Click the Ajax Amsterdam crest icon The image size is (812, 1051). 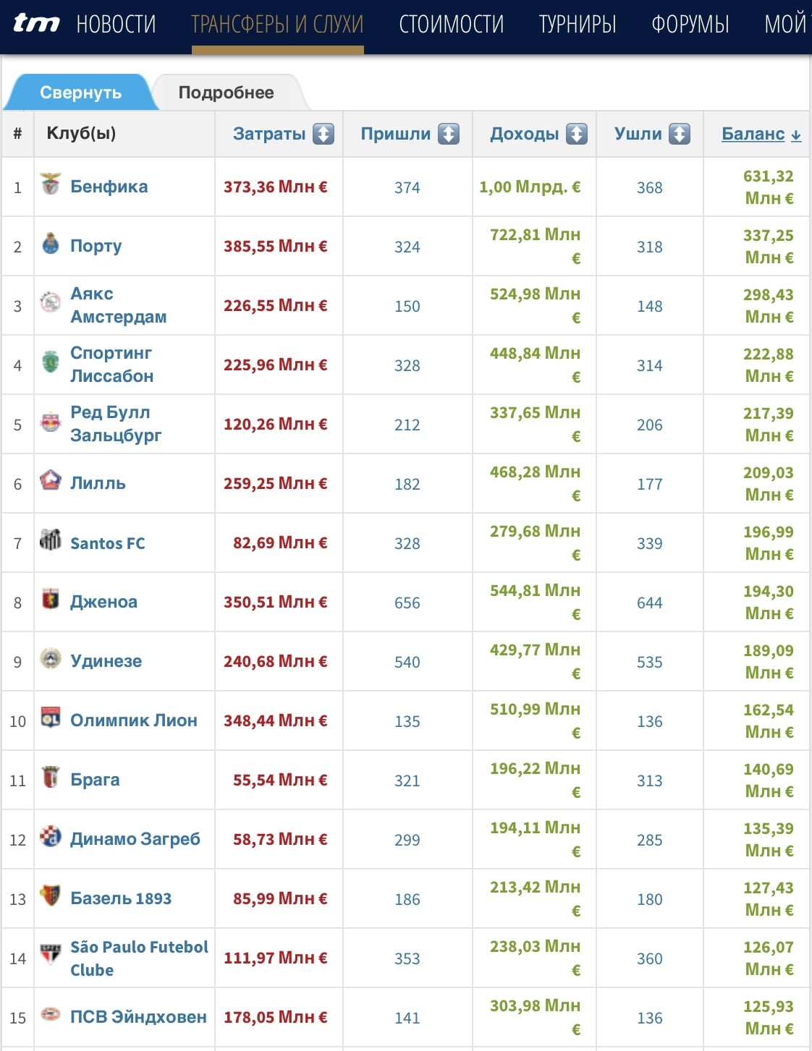[x=51, y=303]
